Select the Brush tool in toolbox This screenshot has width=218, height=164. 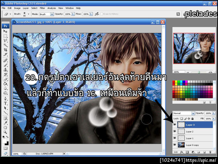point(5,65)
